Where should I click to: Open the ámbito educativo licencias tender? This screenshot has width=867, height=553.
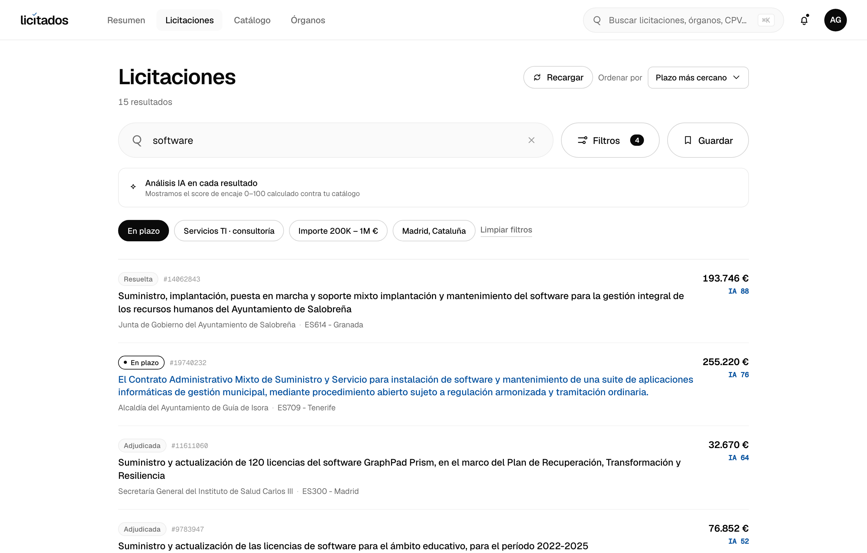pyautogui.click(x=353, y=546)
